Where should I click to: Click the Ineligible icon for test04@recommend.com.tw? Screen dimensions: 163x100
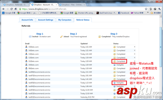pyautogui.click(x=114, y=86)
